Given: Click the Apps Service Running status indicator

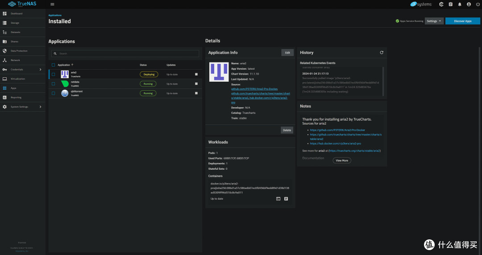Looking at the screenshot, I should (409, 21).
